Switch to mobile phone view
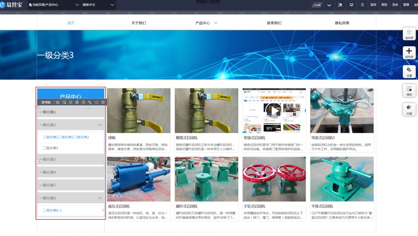The height and width of the screenshot is (236, 418). 362,5
